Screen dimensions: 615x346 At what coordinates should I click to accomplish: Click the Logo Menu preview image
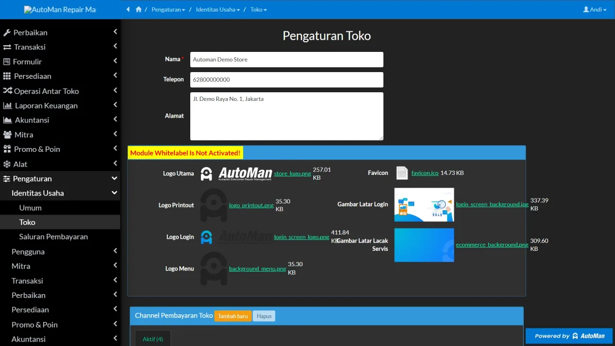tap(214, 269)
